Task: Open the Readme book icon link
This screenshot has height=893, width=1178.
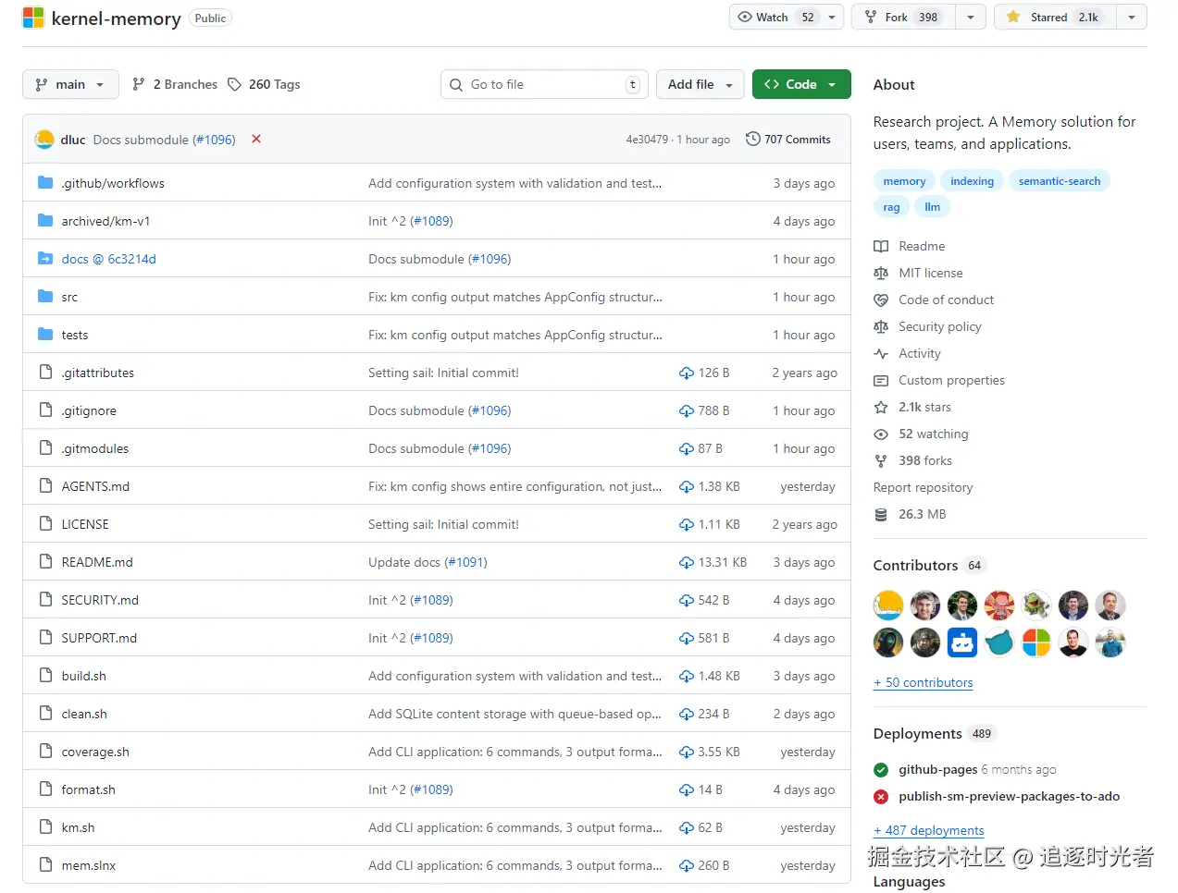Action: point(881,246)
